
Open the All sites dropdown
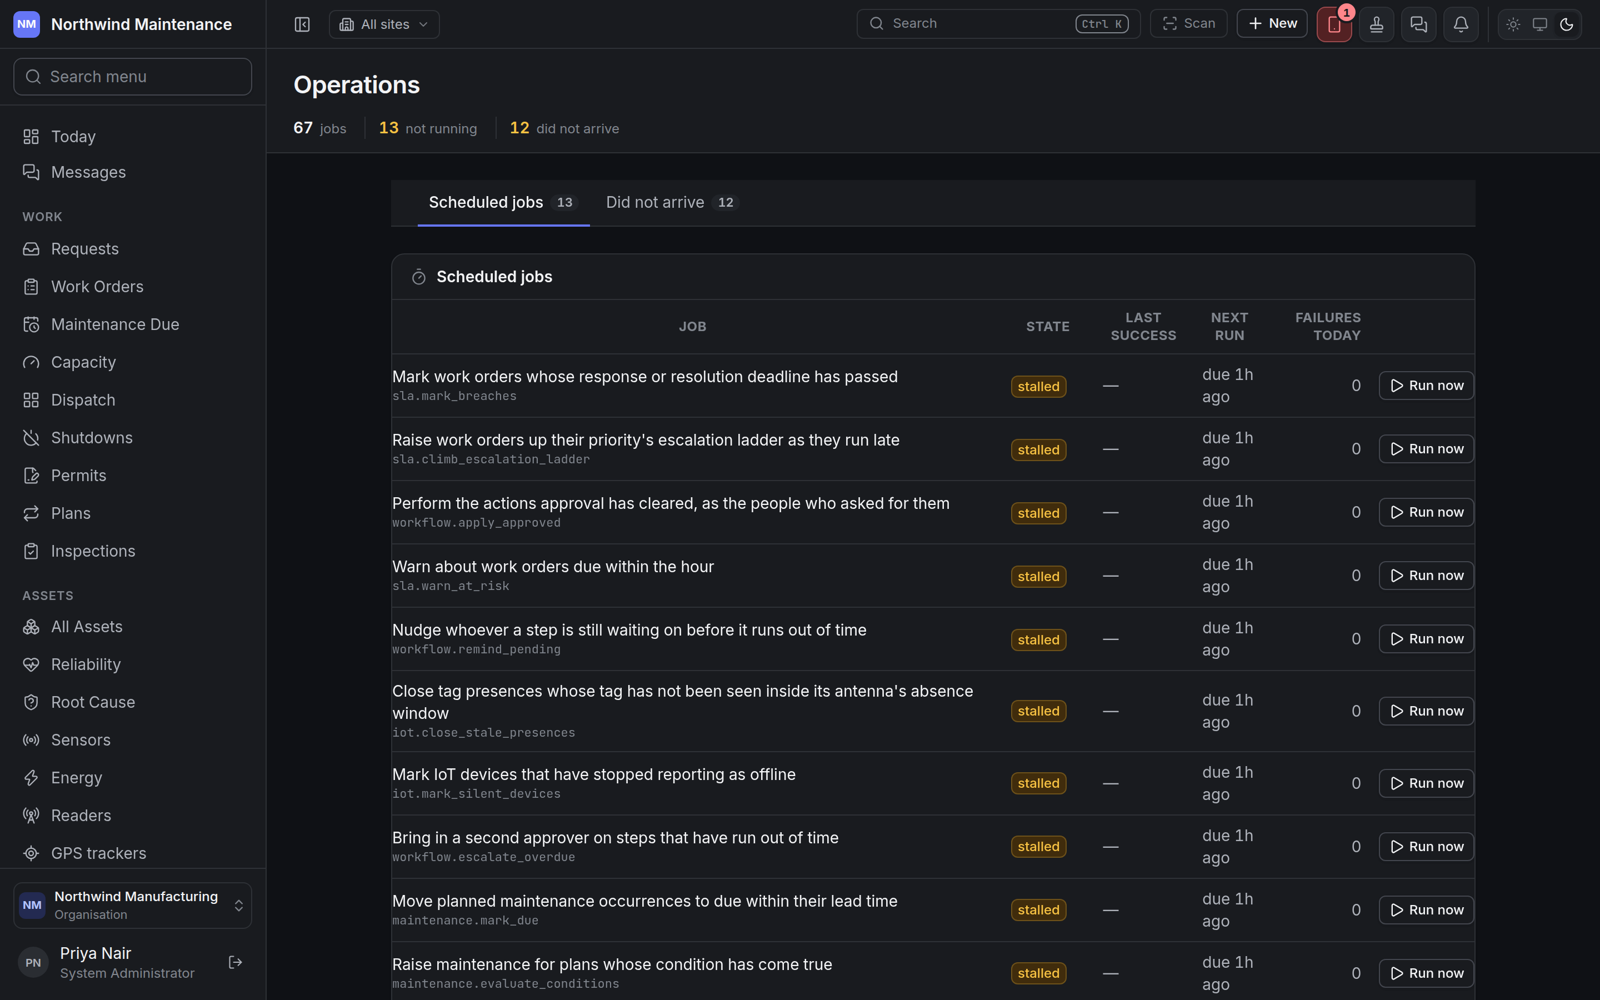pos(384,24)
